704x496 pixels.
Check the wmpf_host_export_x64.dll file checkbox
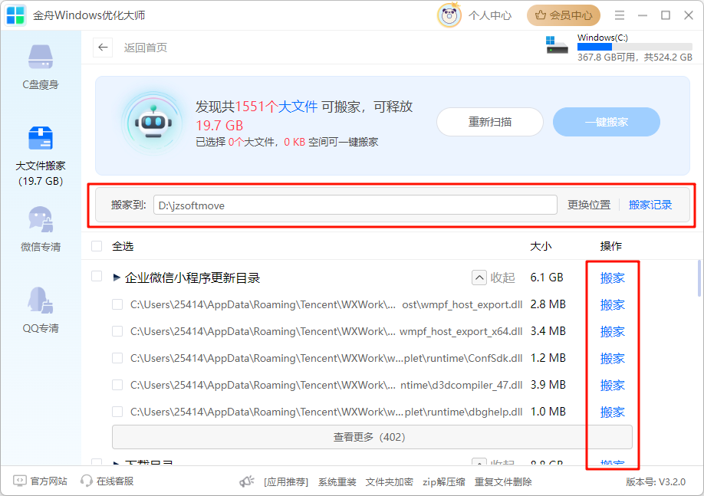(x=117, y=331)
